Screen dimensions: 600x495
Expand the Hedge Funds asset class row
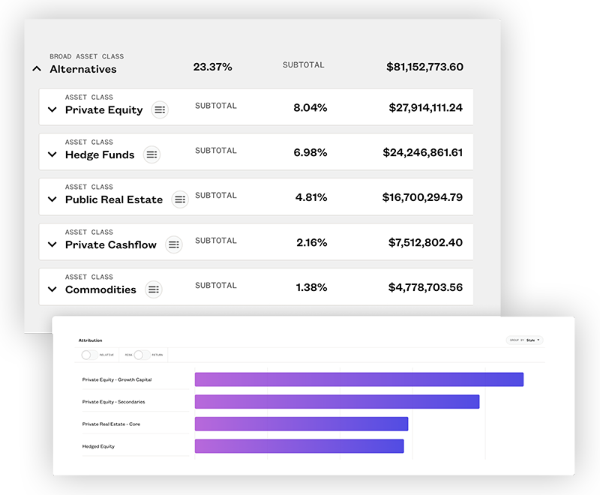point(52,154)
